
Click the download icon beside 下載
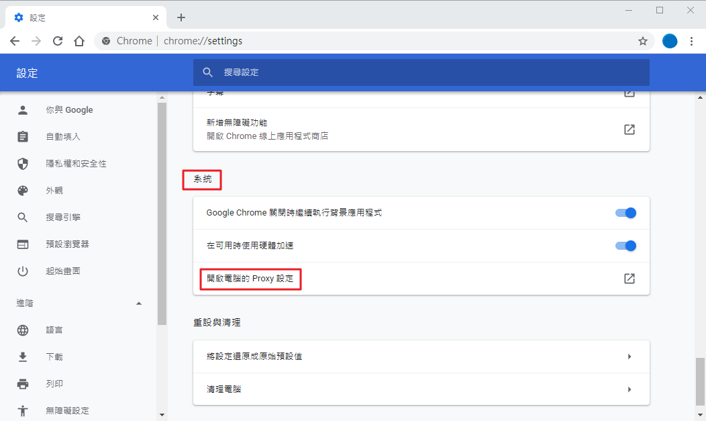point(23,357)
